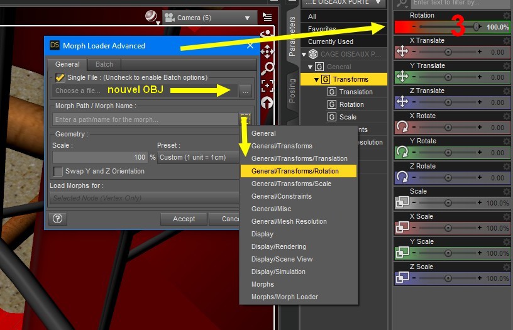Click the frame selection viewport icon

click(267, 85)
